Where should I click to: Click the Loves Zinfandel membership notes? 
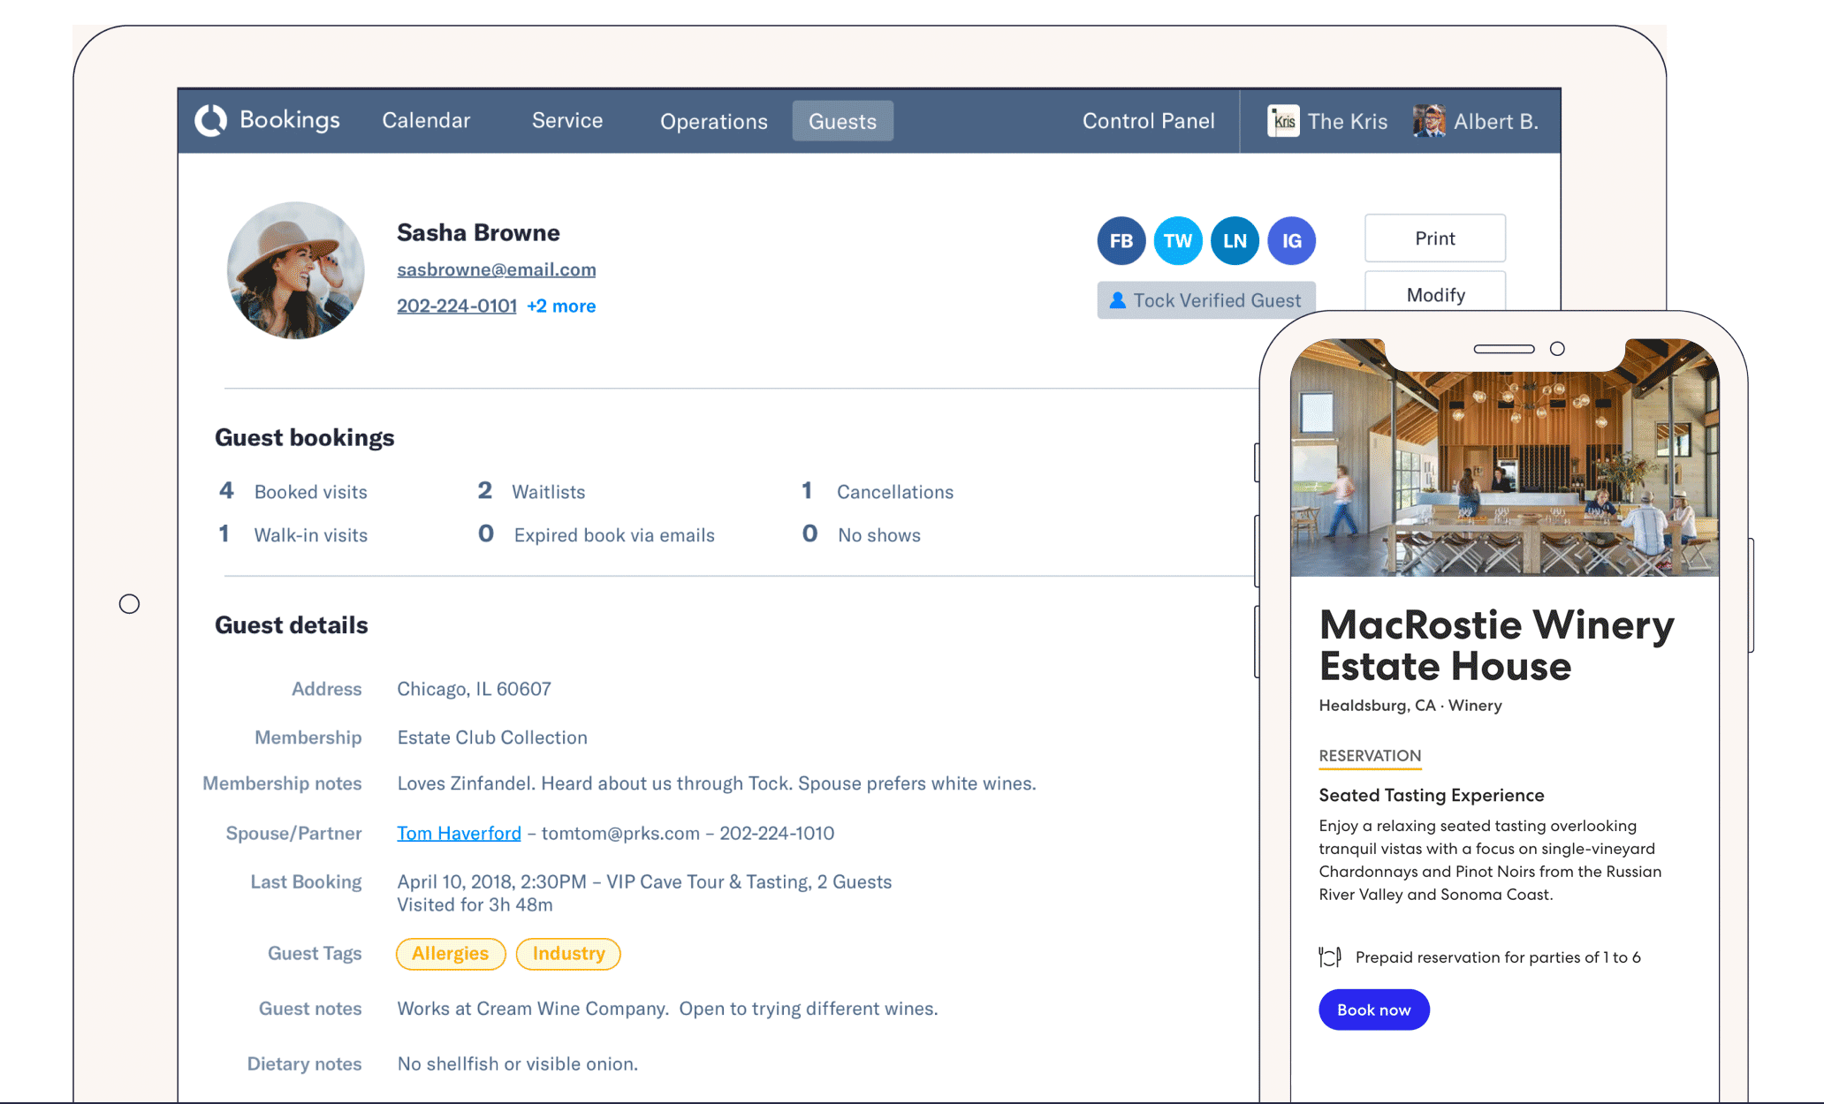pyautogui.click(x=717, y=783)
